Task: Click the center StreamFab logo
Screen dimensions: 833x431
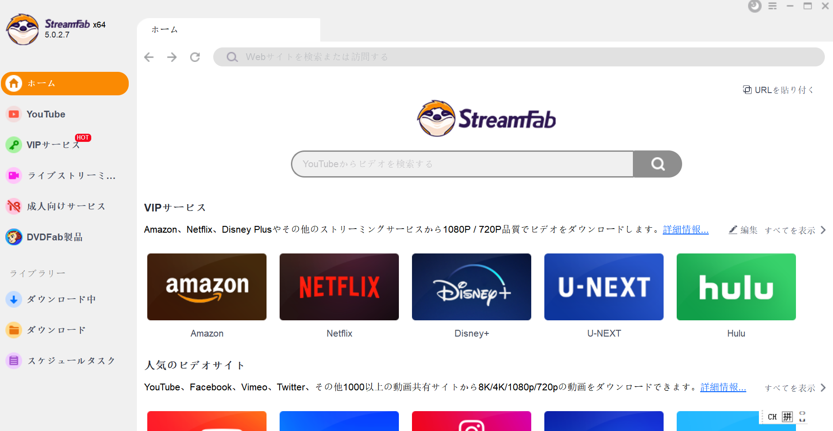Action: point(486,119)
